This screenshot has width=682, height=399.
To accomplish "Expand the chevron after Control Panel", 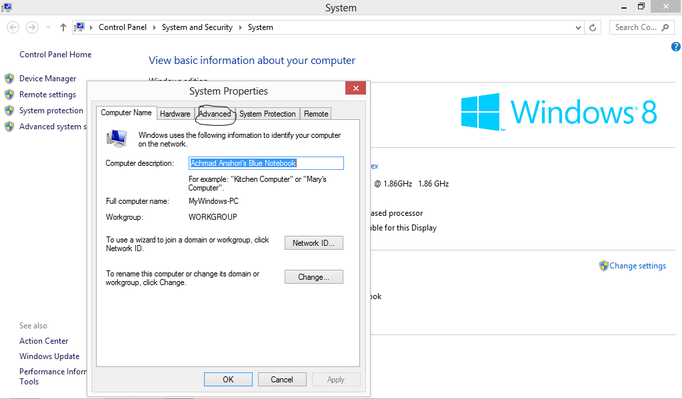I will [x=155, y=27].
